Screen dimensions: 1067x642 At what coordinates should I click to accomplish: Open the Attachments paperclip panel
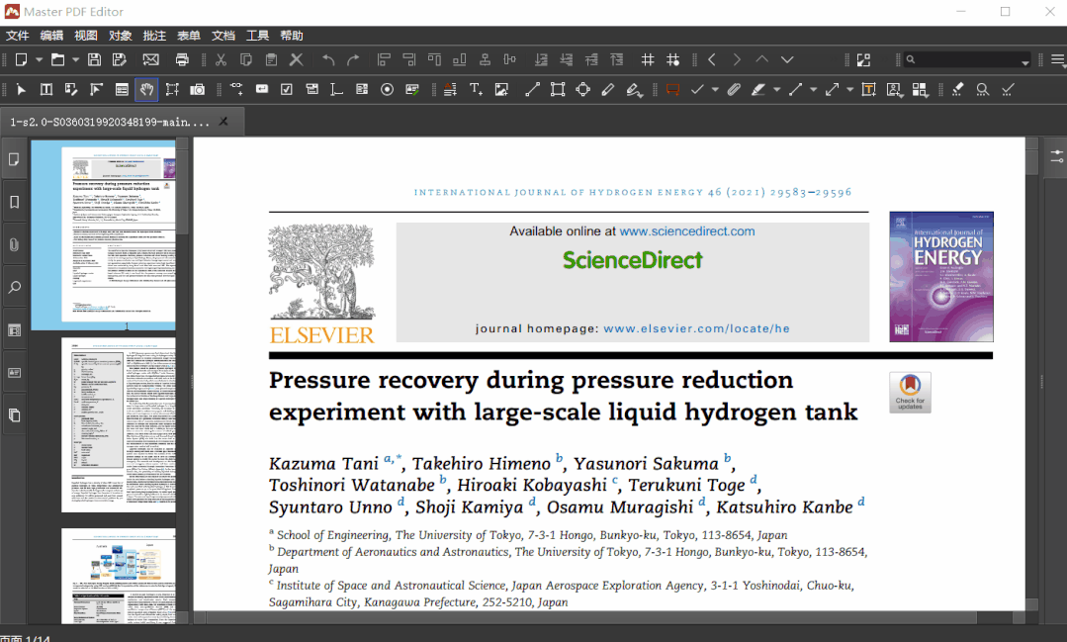pos(14,244)
